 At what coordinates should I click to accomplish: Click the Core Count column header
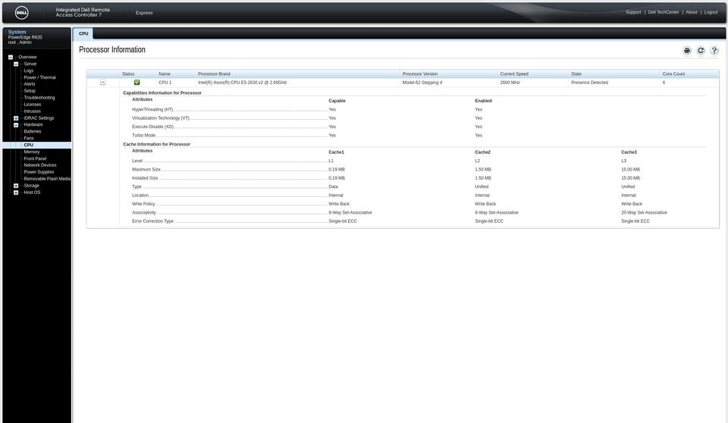[x=673, y=74]
